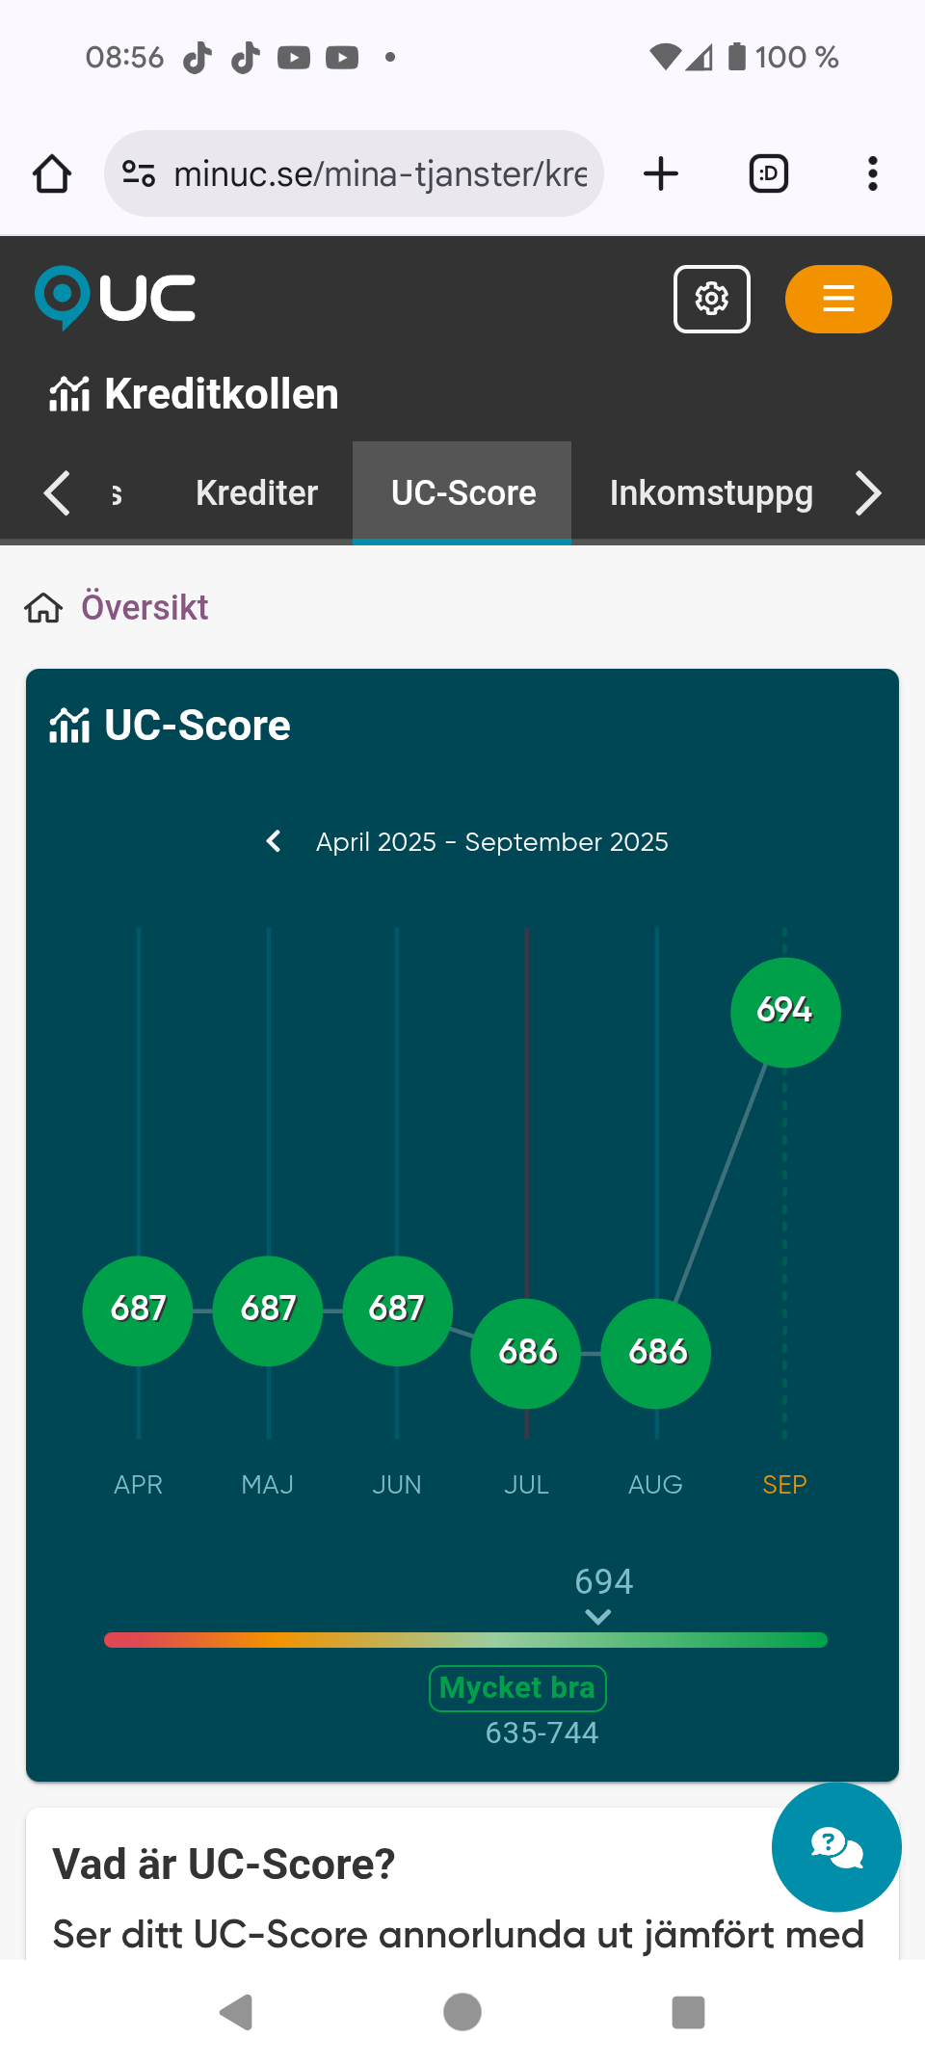Open a new browser tab
Screen dimensions: 925x2064
(661, 174)
